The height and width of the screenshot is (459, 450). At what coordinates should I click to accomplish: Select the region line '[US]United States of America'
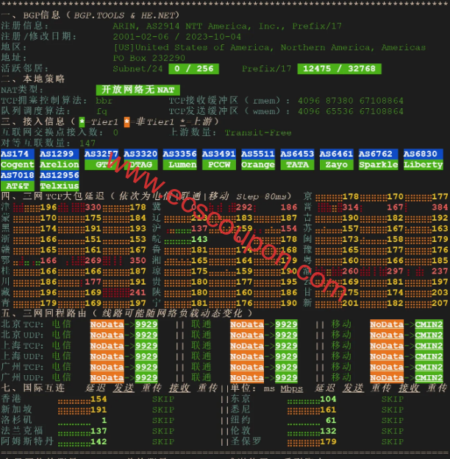[191, 47]
